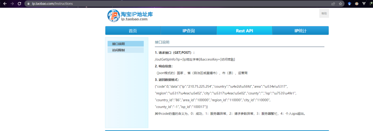Open the blue graduation cap extension

tap(350, 4)
